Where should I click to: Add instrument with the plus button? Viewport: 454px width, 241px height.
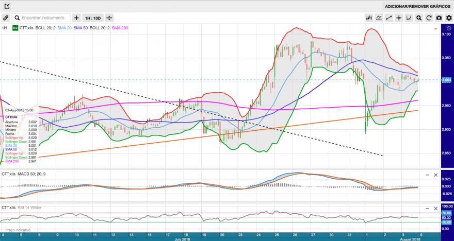(76, 18)
